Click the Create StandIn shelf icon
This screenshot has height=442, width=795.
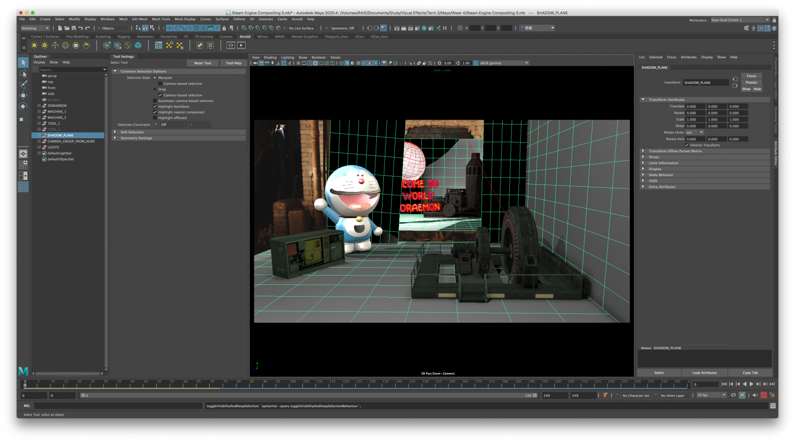107,45
